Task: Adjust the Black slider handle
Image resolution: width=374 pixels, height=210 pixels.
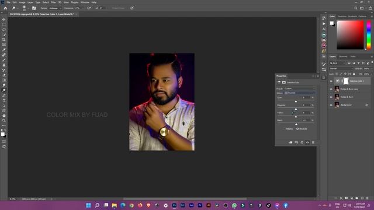Action: 296,124
